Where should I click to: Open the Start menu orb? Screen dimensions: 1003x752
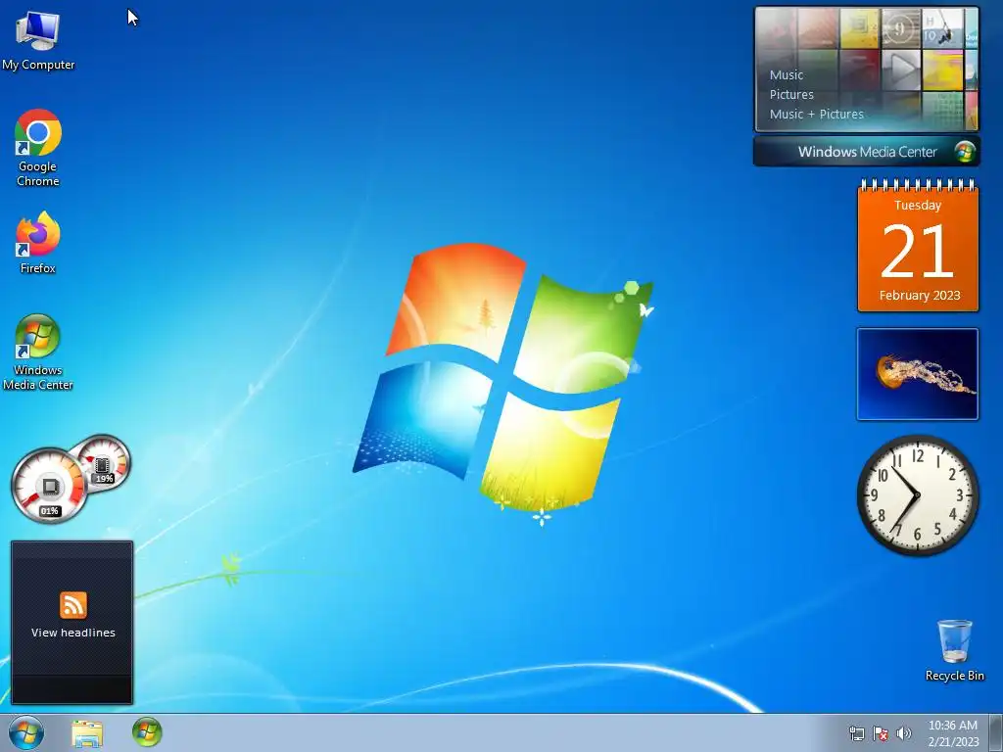[26, 732]
